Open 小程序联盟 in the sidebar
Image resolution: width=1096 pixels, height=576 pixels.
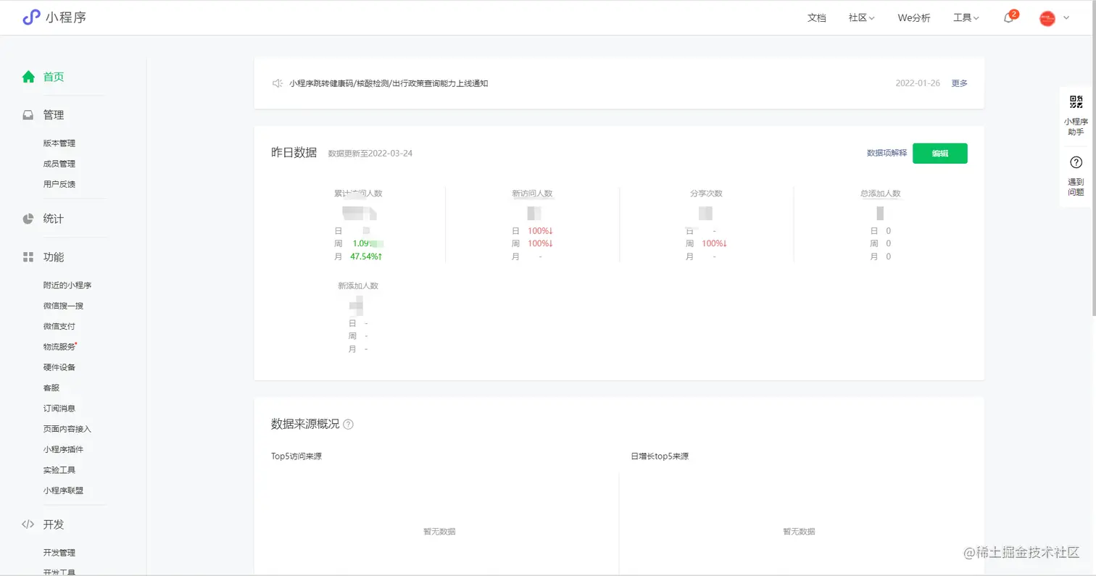tap(64, 491)
